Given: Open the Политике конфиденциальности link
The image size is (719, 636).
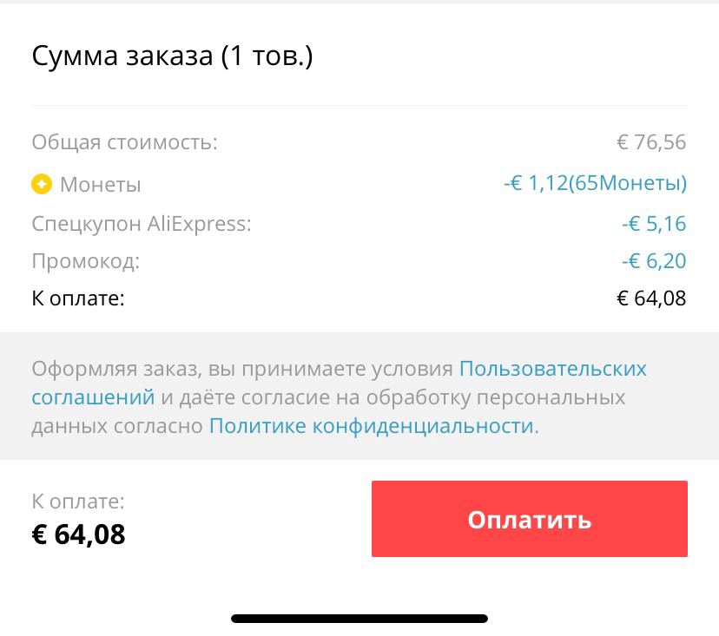Looking at the screenshot, I should pyautogui.click(x=371, y=426).
